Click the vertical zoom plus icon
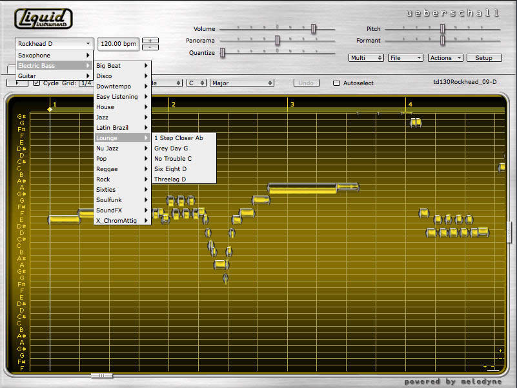Viewport: 517px width, 388px height. (500, 351)
